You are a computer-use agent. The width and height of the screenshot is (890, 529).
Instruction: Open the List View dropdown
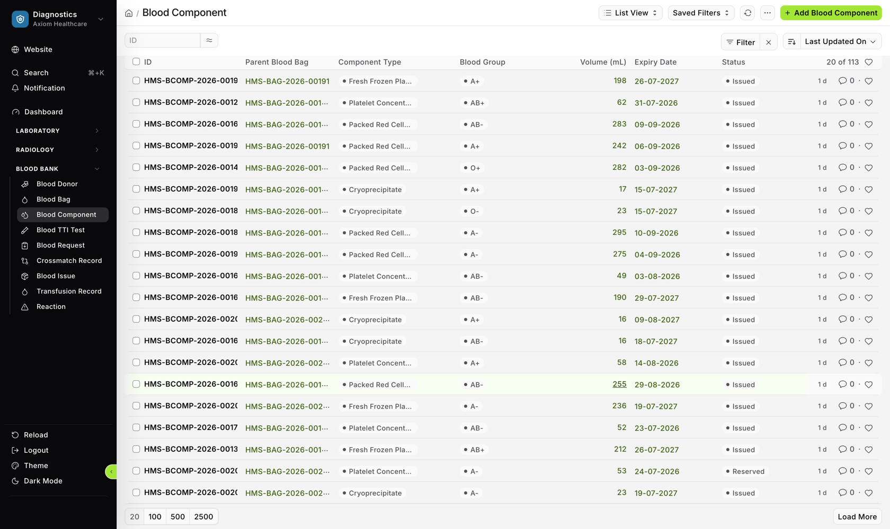click(630, 13)
